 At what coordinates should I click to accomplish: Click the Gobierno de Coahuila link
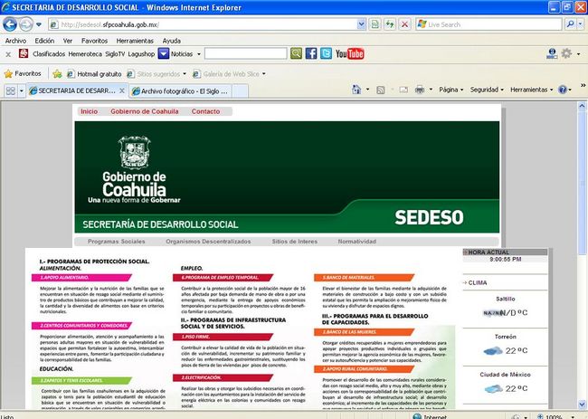pos(145,111)
